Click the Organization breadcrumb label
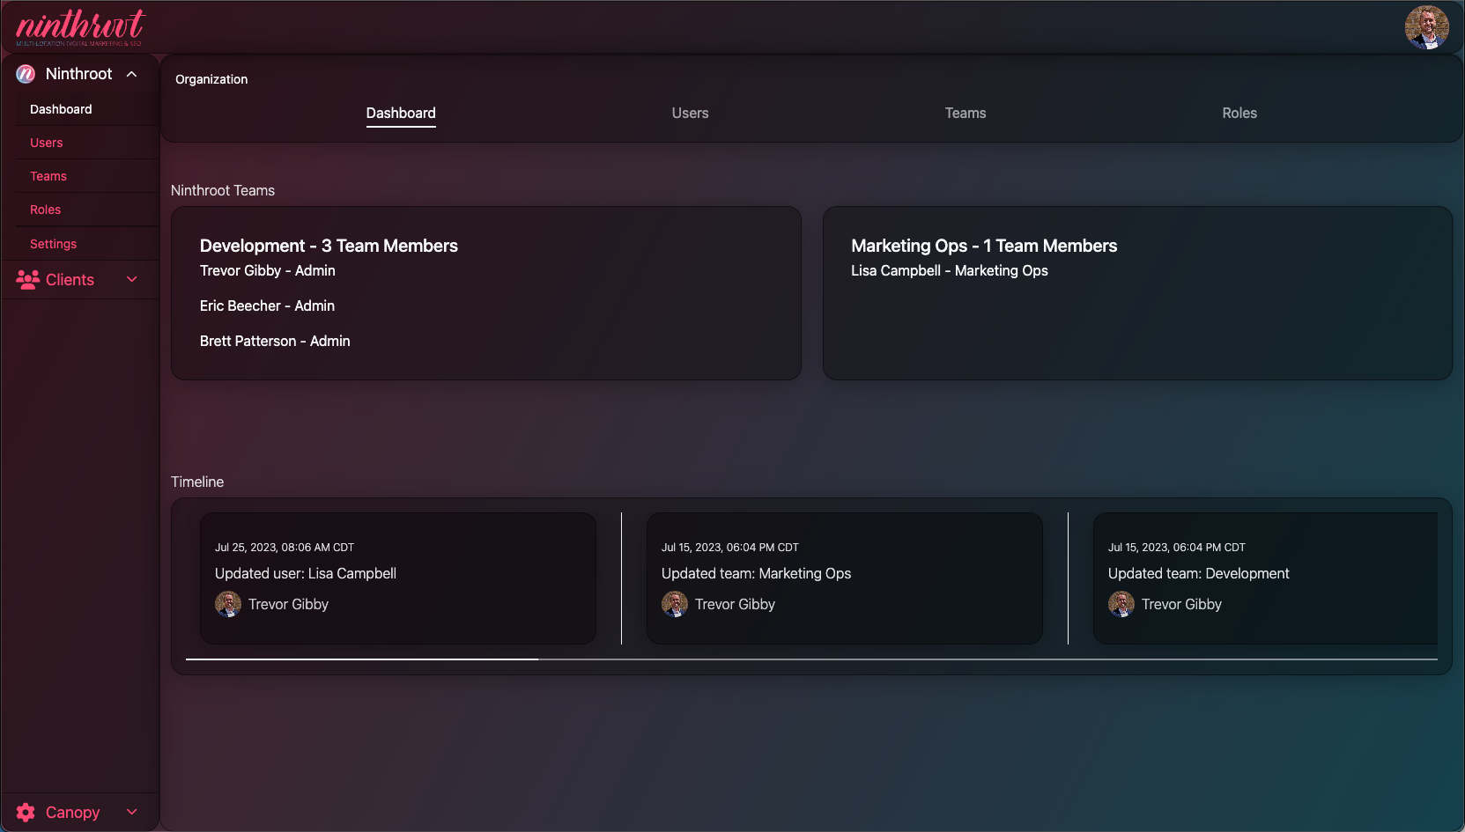This screenshot has width=1465, height=832. 211,79
